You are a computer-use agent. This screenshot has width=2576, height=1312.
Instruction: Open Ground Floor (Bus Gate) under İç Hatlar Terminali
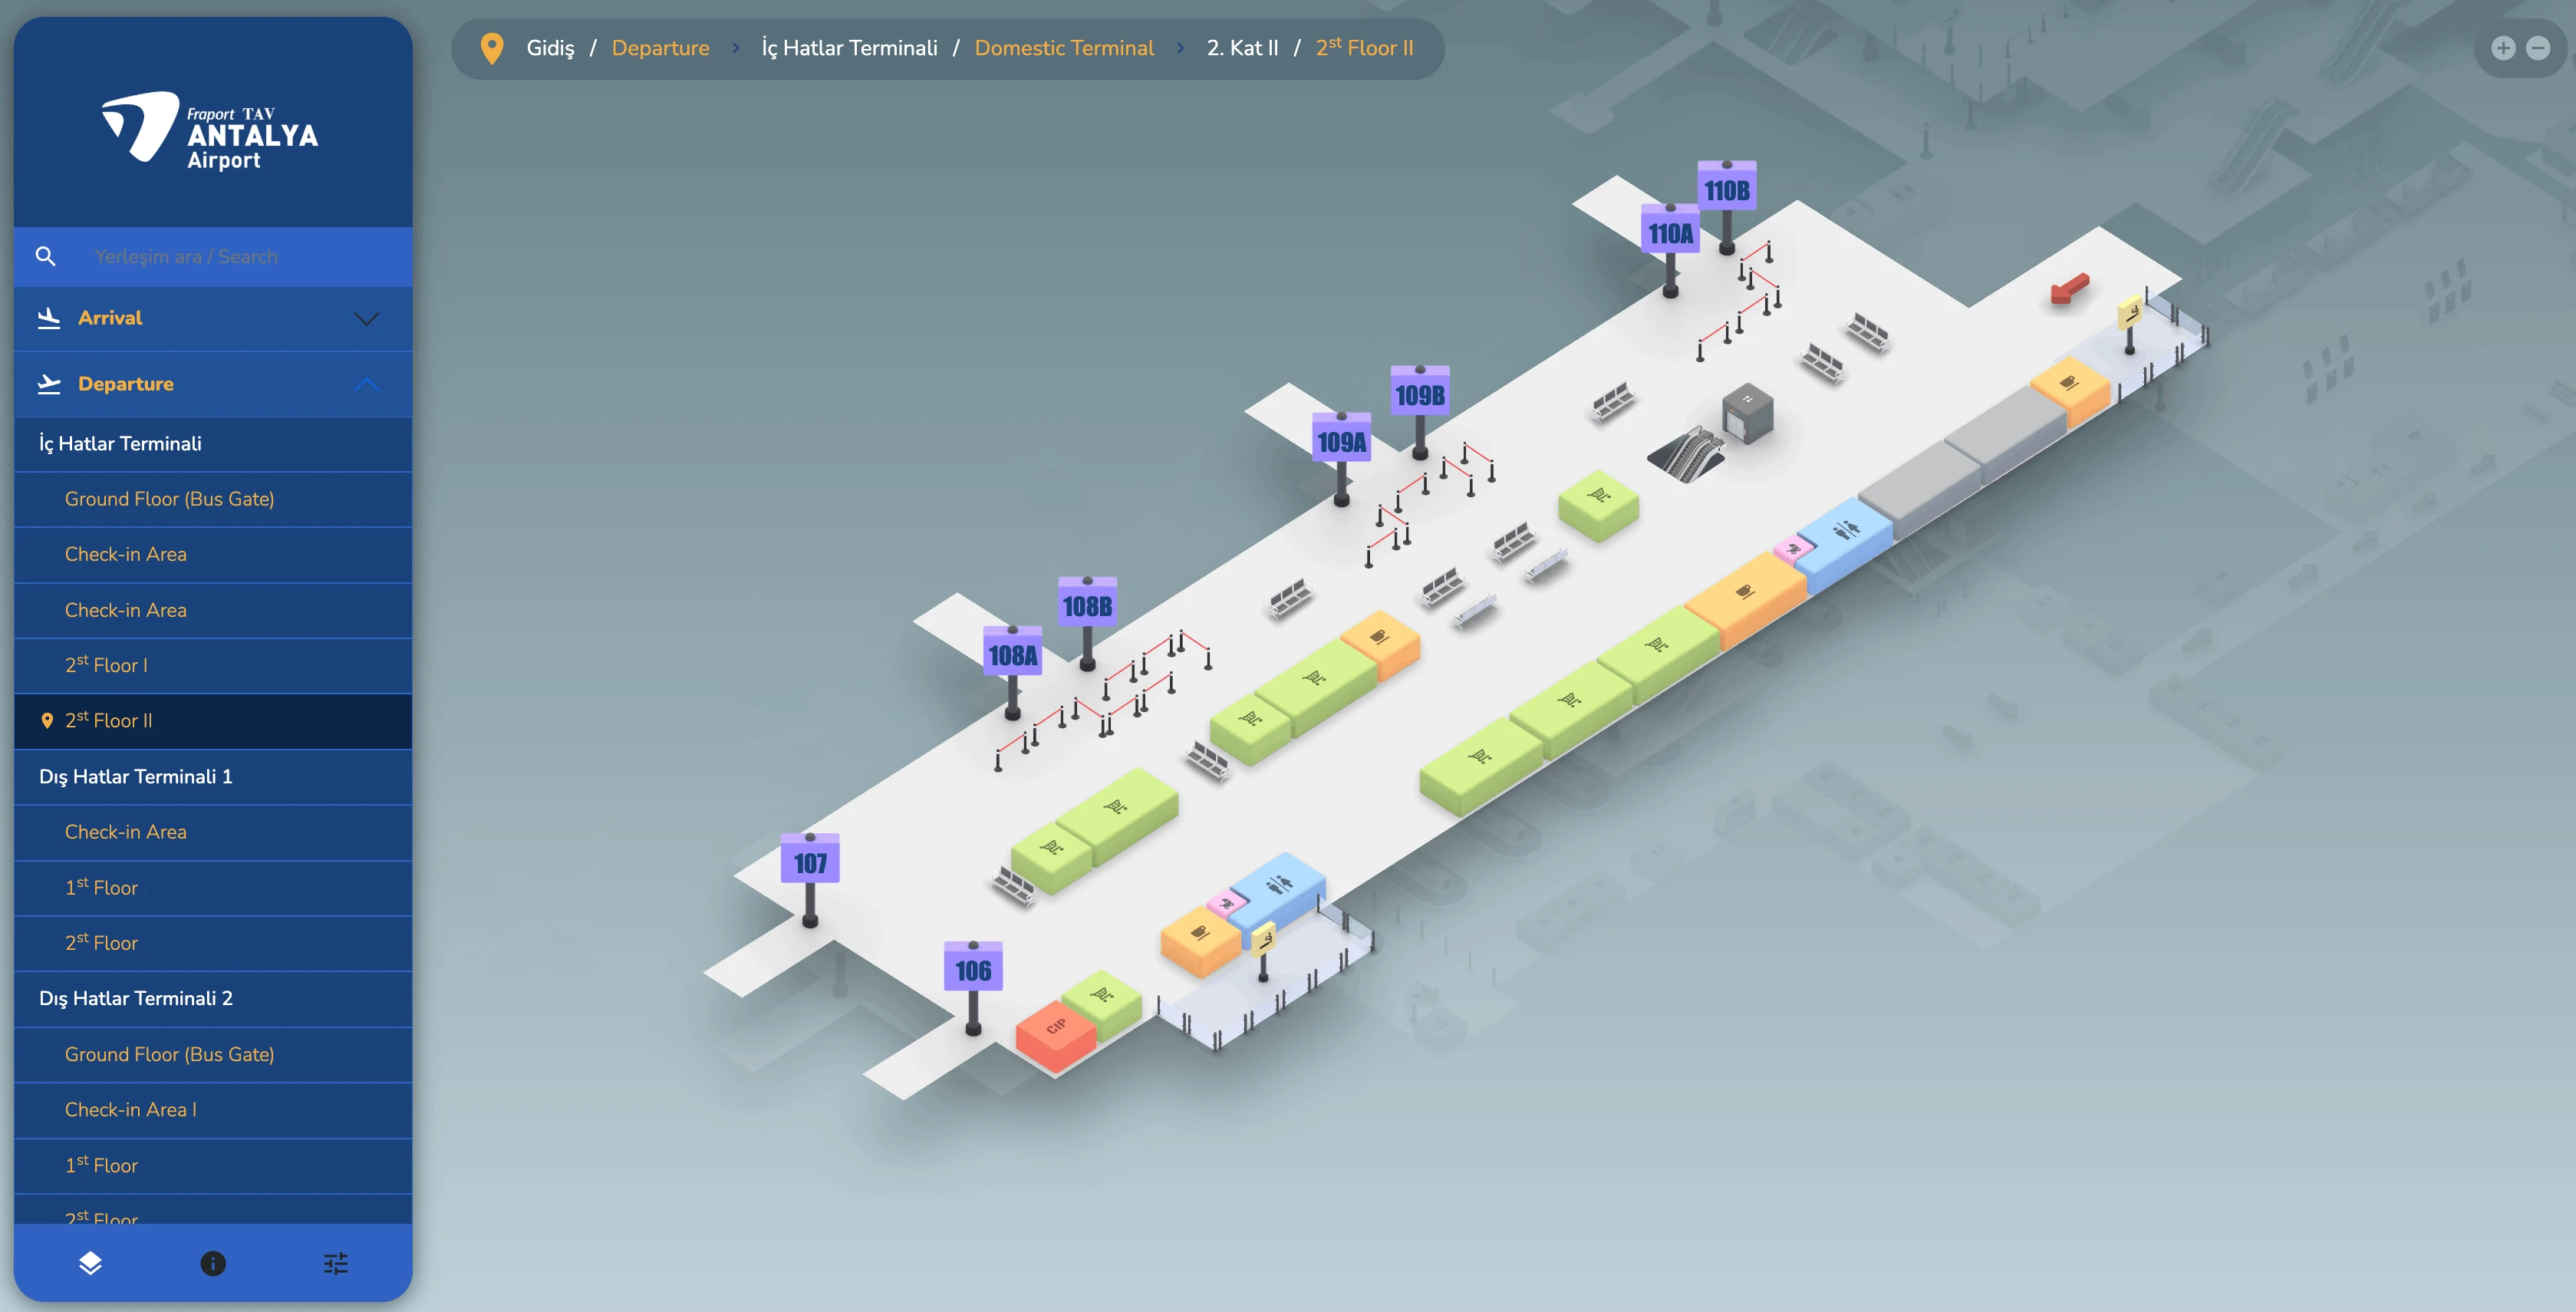(170, 499)
